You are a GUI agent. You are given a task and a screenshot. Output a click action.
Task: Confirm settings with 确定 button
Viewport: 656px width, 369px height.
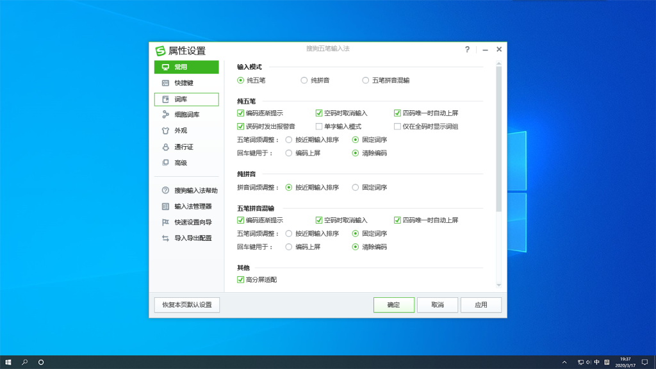394,305
